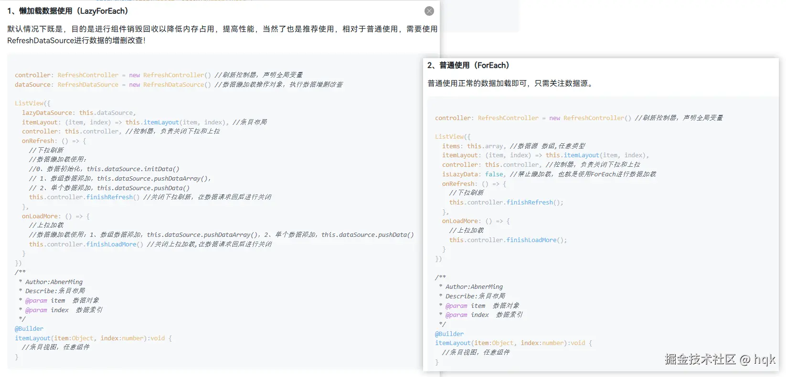Screen dimensions: 786x377
Task: Click "@Builder" in the LazyForEach panel
Action: (x=29, y=329)
